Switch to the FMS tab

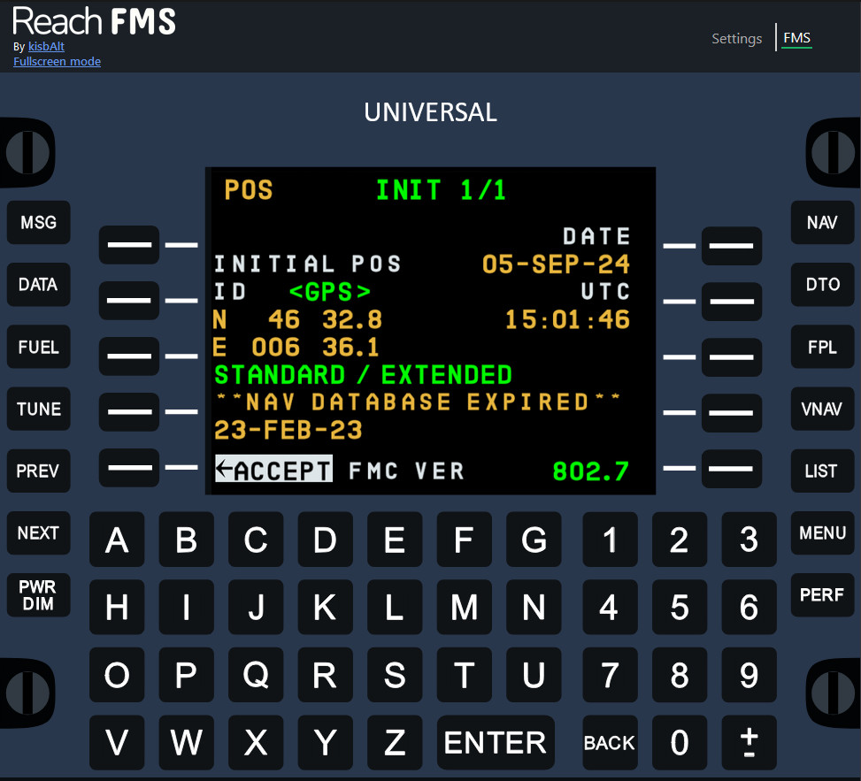coord(796,38)
